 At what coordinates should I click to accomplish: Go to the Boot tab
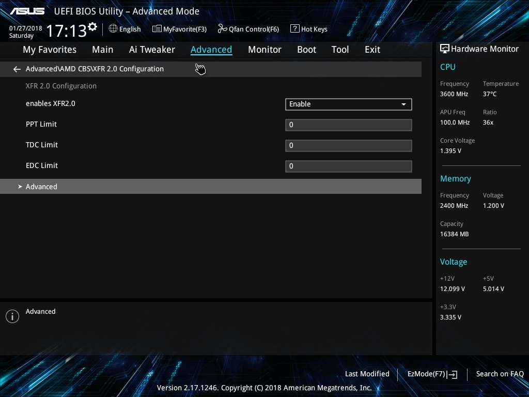pyautogui.click(x=307, y=50)
